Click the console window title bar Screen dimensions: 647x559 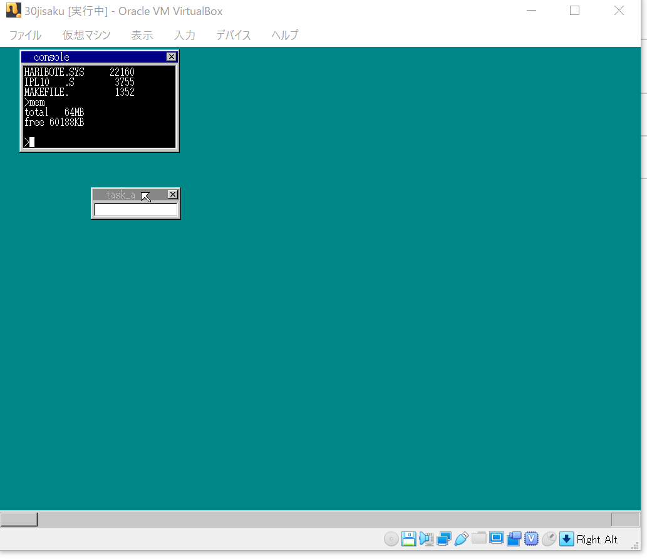point(100,57)
